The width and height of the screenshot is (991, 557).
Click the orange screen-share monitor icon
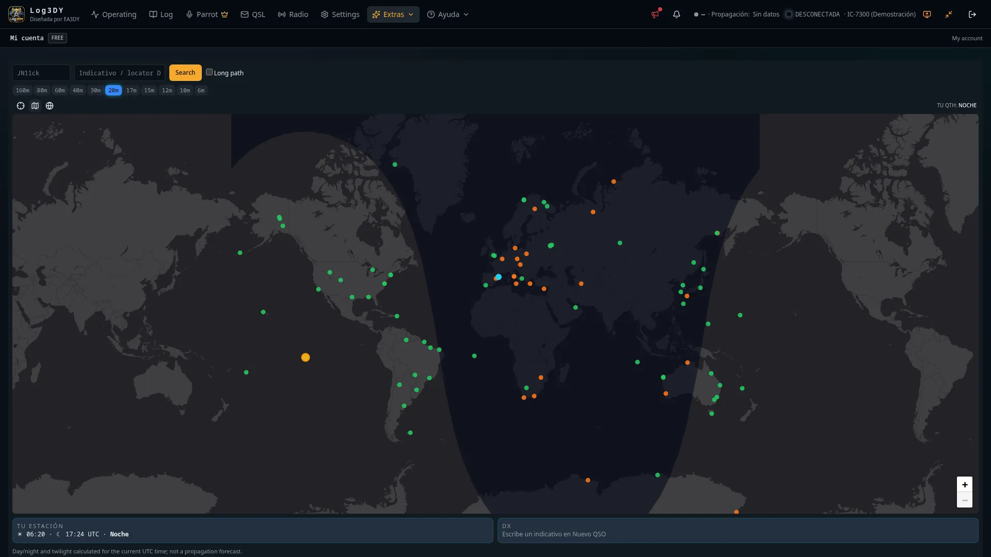point(927,14)
